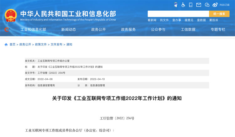The width and height of the screenshot is (235, 137).
Task: Open the Weibo icon in header
Action: [215, 5]
